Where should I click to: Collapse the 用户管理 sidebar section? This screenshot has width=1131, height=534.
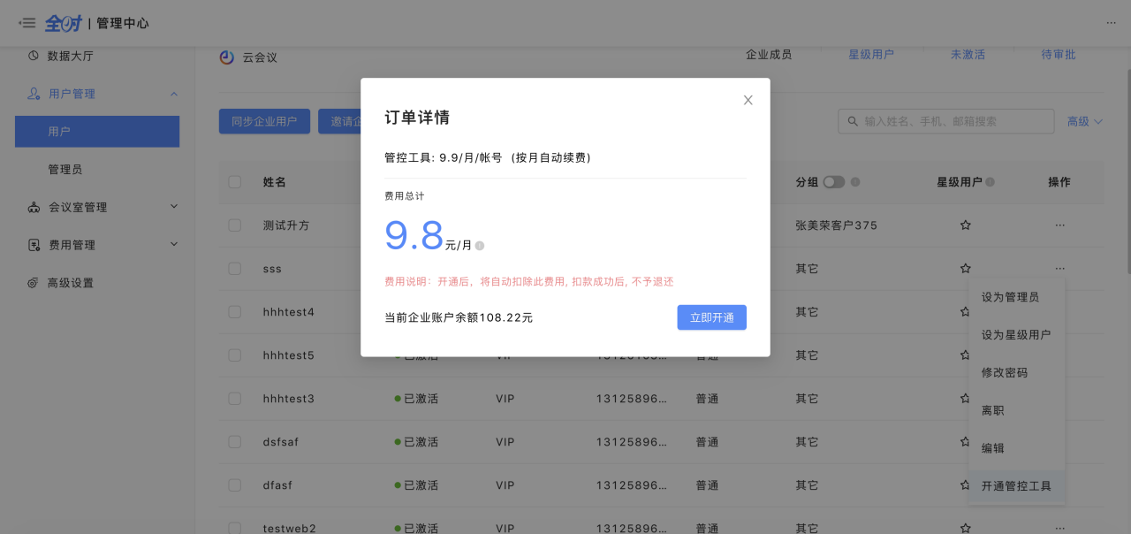click(x=174, y=94)
